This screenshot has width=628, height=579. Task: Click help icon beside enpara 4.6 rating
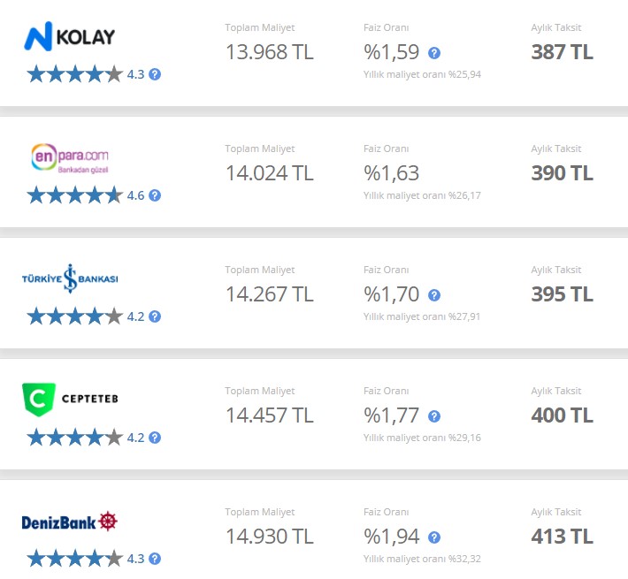pyautogui.click(x=155, y=195)
